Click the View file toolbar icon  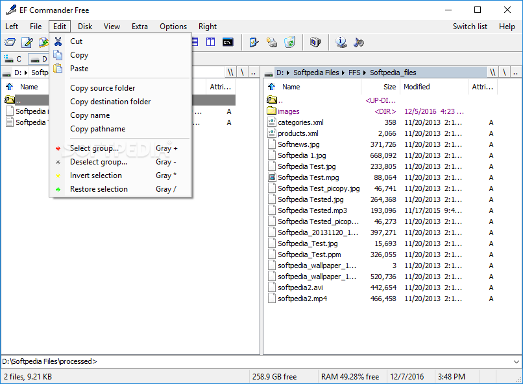point(10,42)
